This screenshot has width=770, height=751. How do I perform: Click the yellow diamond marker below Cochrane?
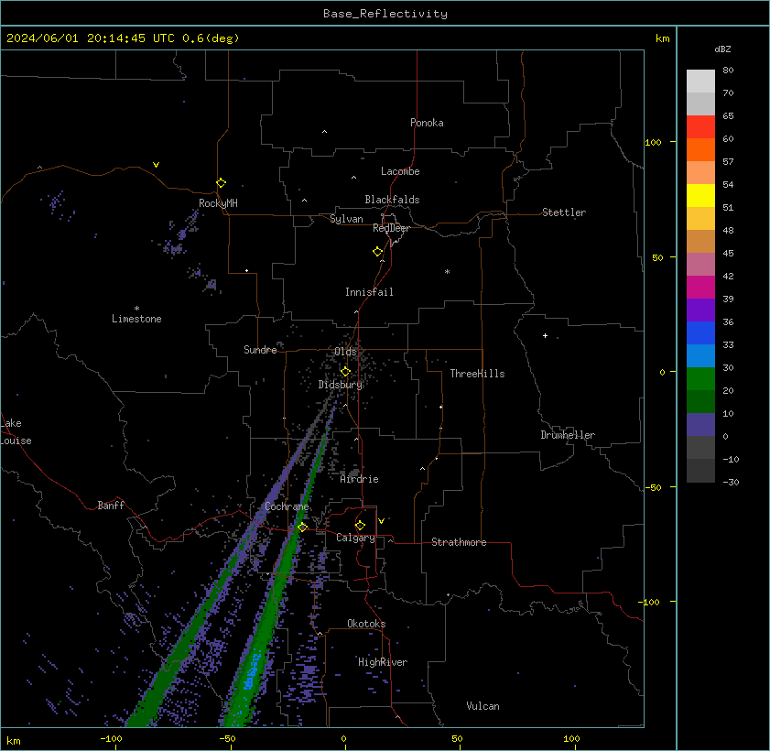click(302, 527)
